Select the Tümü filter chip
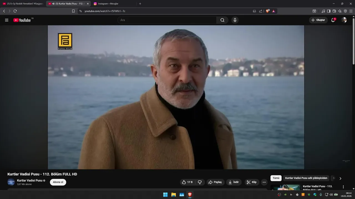355x199 pixels. click(x=276, y=178)
